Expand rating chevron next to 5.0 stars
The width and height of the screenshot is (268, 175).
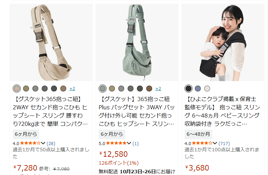(129, 143)
